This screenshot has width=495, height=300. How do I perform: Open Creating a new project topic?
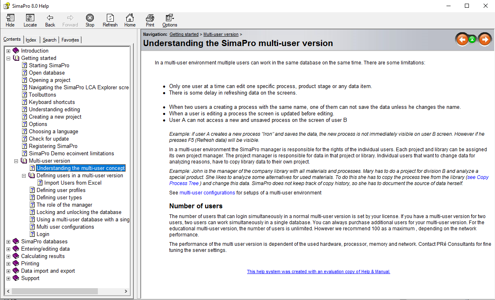tap(55, 117)
